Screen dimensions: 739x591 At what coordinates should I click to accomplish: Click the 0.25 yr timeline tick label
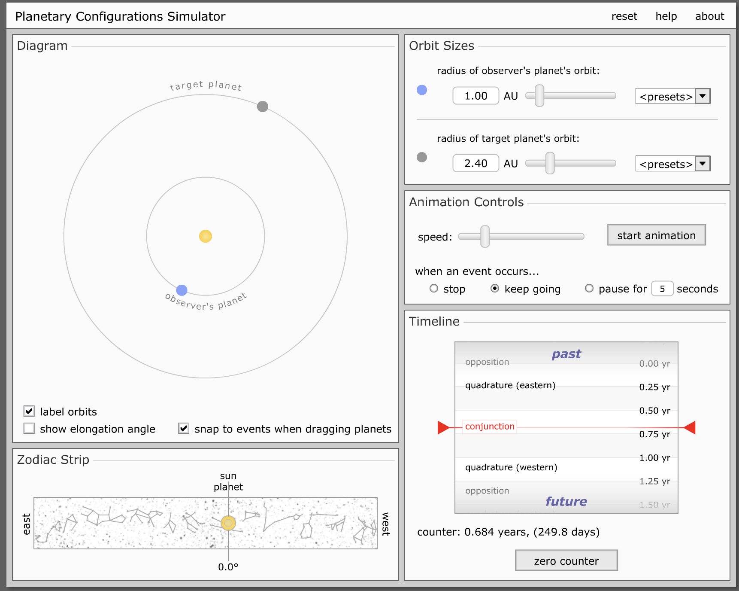coord(654,387)
